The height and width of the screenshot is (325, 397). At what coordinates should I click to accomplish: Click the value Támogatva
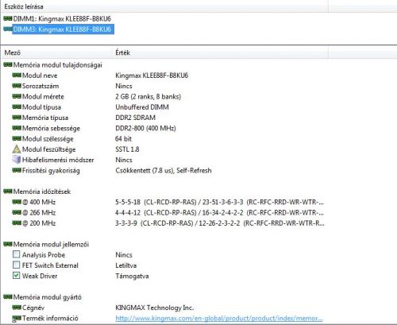[x=132, y=276]
